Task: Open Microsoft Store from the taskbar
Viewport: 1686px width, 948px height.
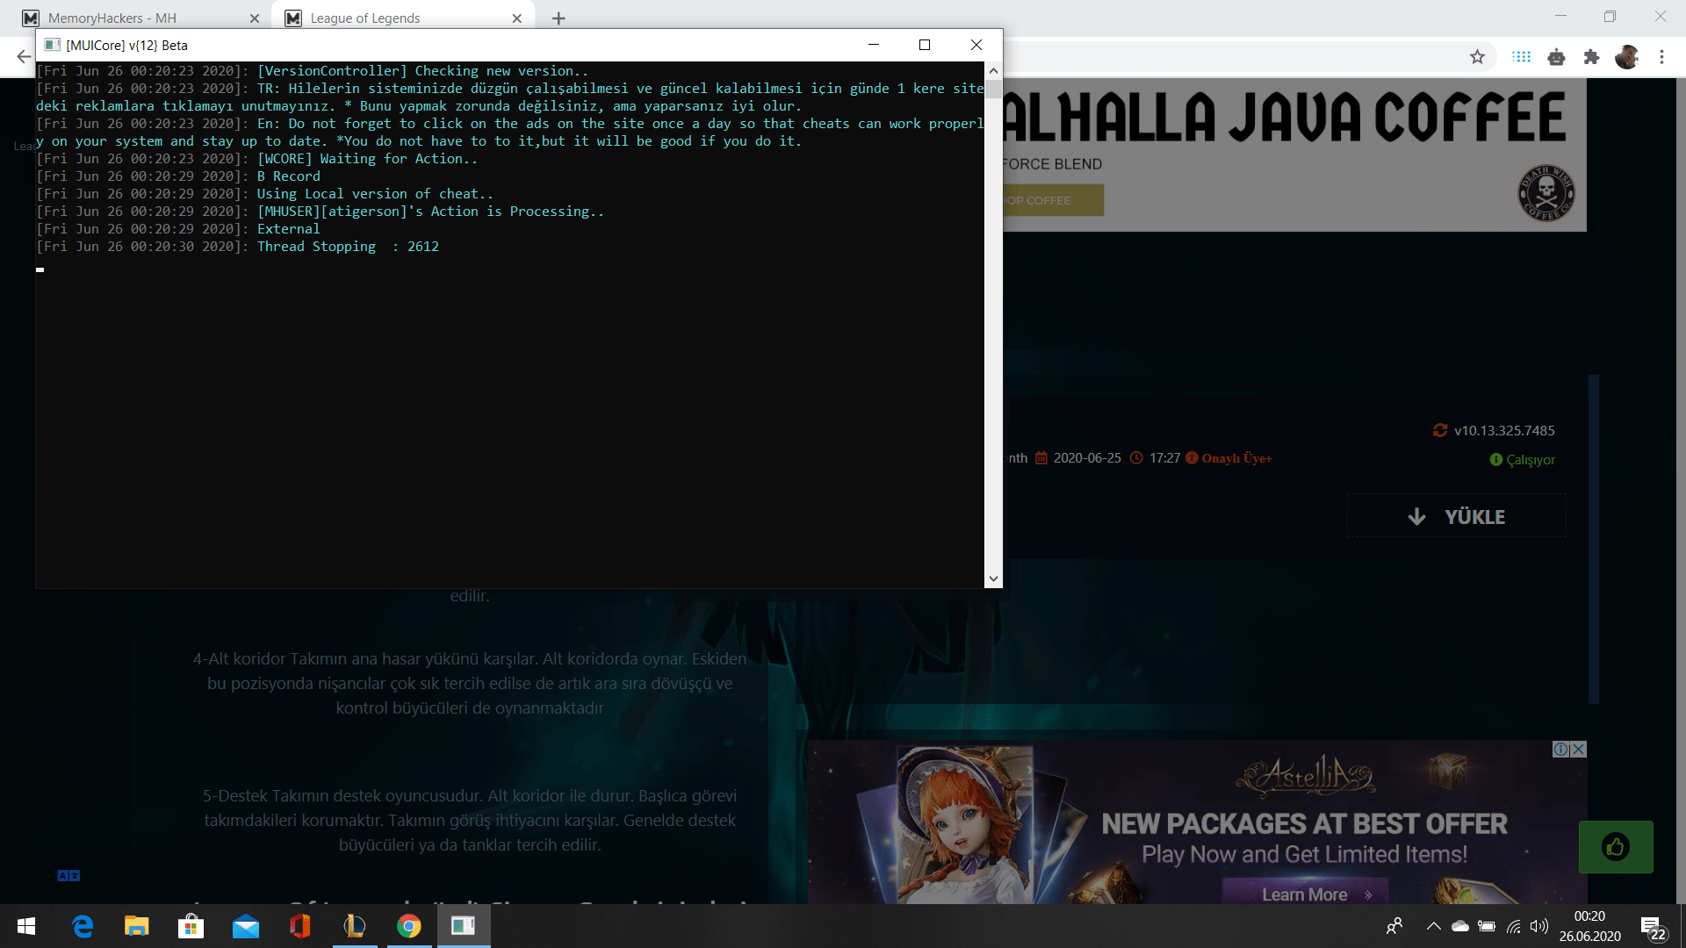Action: (191, 926)
